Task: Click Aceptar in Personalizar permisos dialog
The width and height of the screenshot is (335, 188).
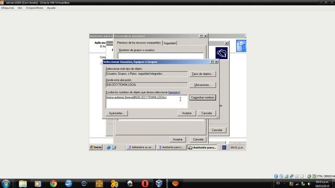Action: click(177, 139)
